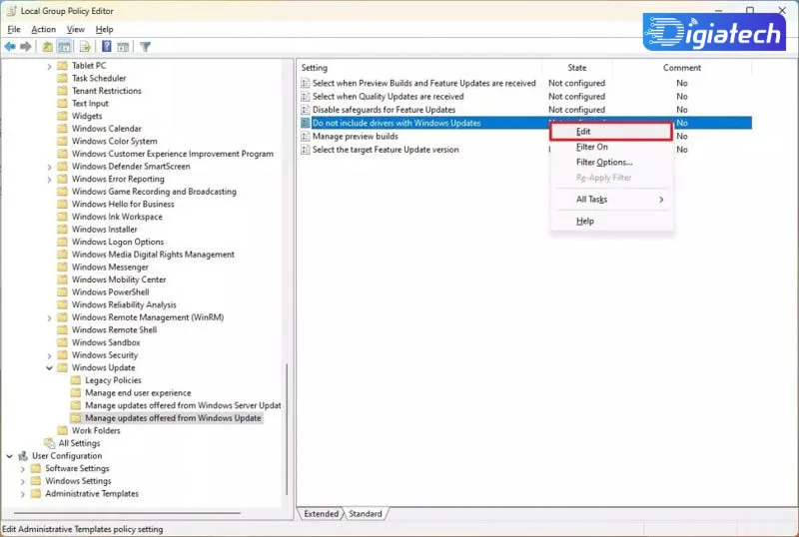Image resolution: width=799 pixels, height=537 pixels.
Task: Expand Windows Remote Management (WinRM) node
Action: pyautogui.click(x=49, y=318)
